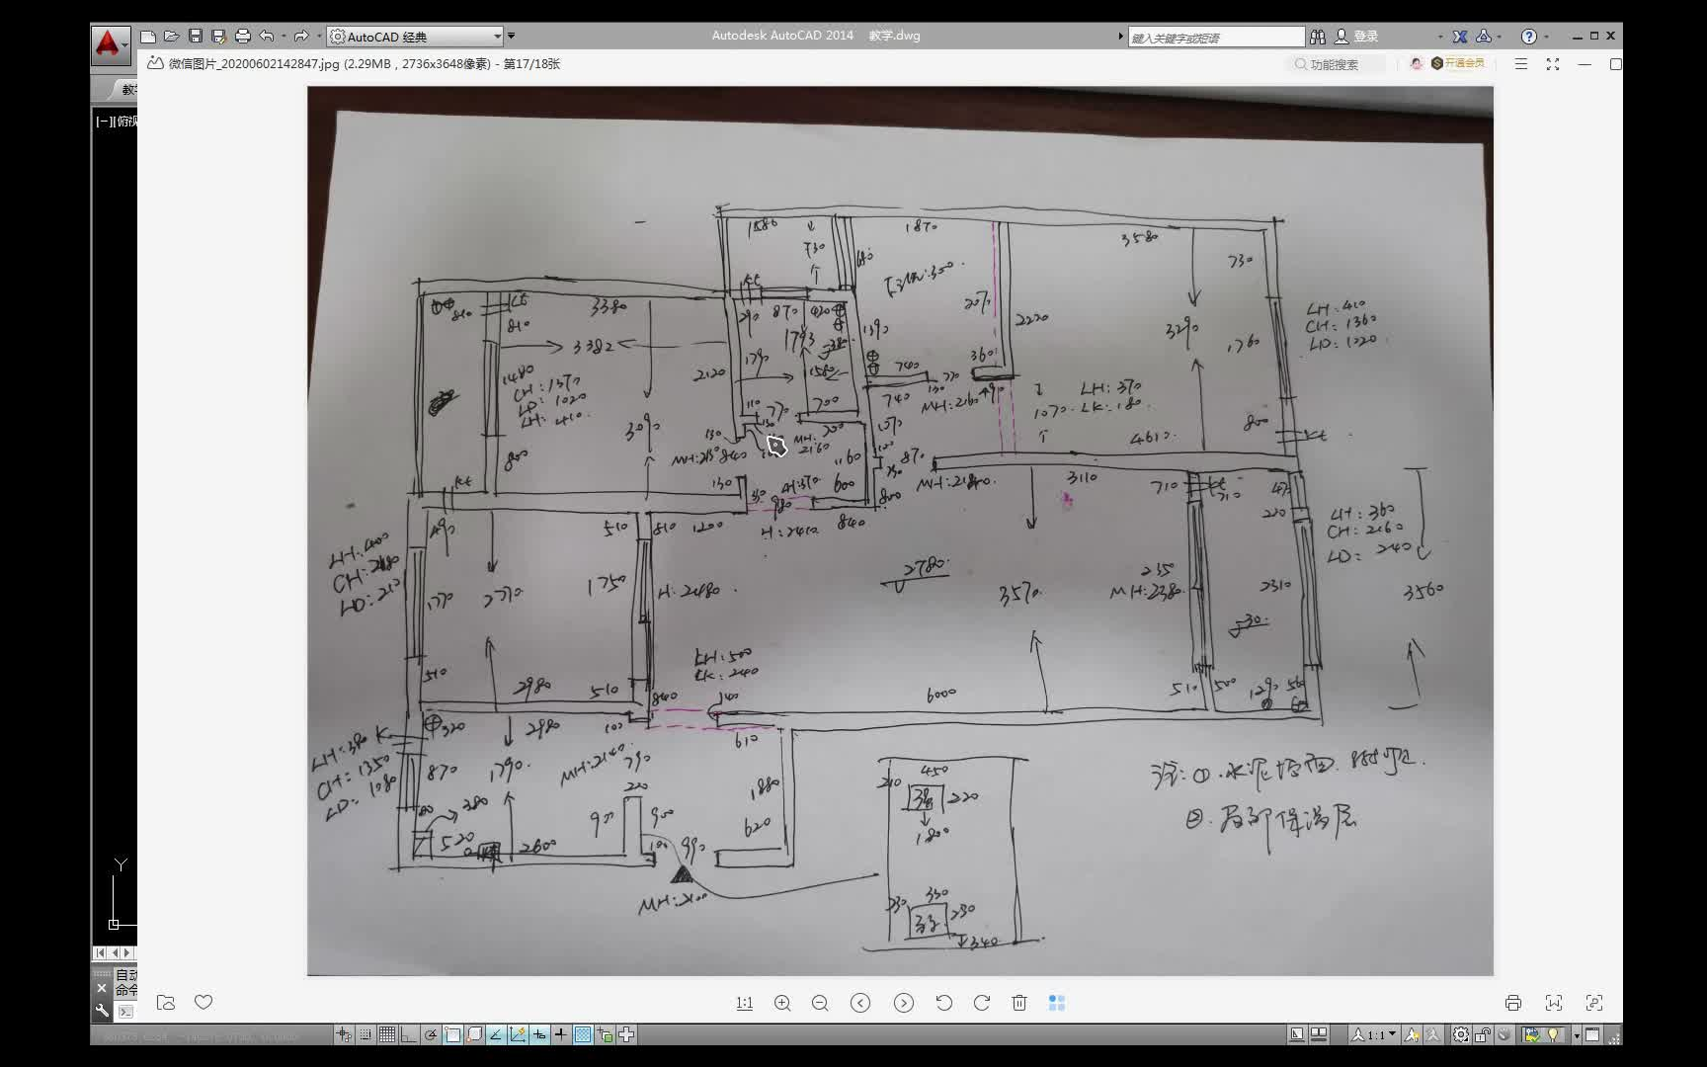
Task: Zoom in on the image with magnifier plus
Action: click(782, 1003)
